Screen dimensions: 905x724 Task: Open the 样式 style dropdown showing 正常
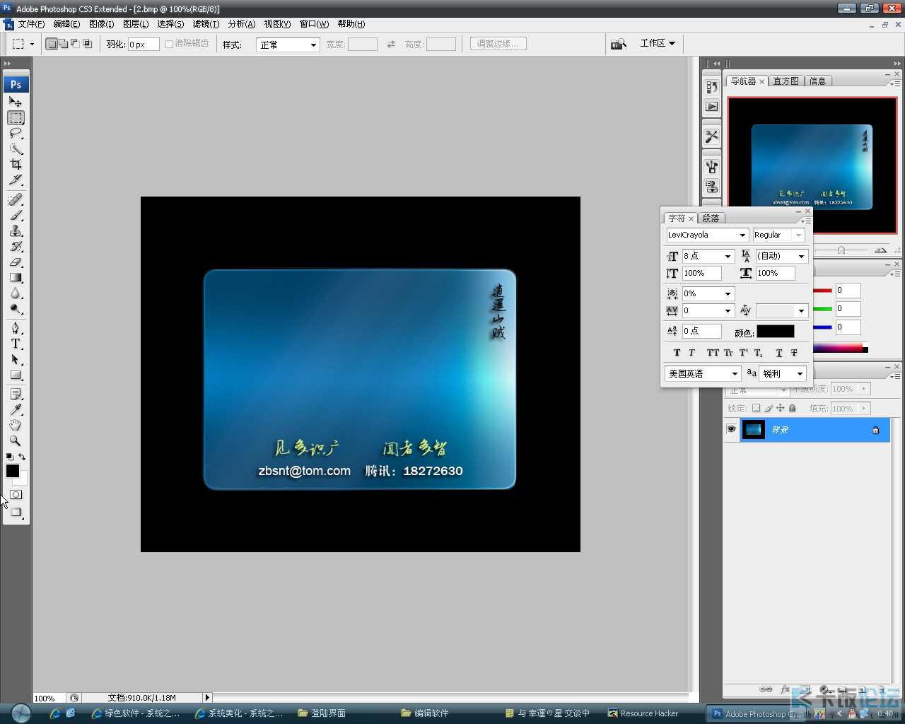coord(288,45)
